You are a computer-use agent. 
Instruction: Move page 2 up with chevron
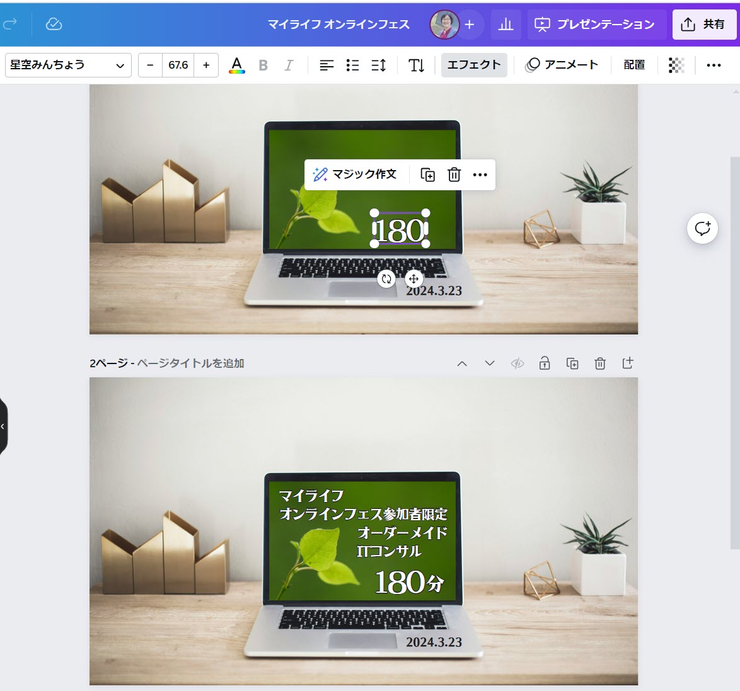(462, 363)
